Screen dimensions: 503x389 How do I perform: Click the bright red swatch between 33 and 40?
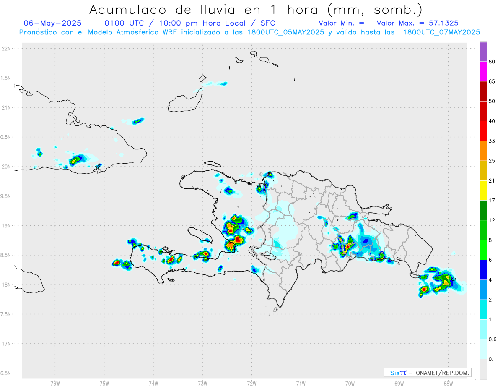click(x=483, y=131)
